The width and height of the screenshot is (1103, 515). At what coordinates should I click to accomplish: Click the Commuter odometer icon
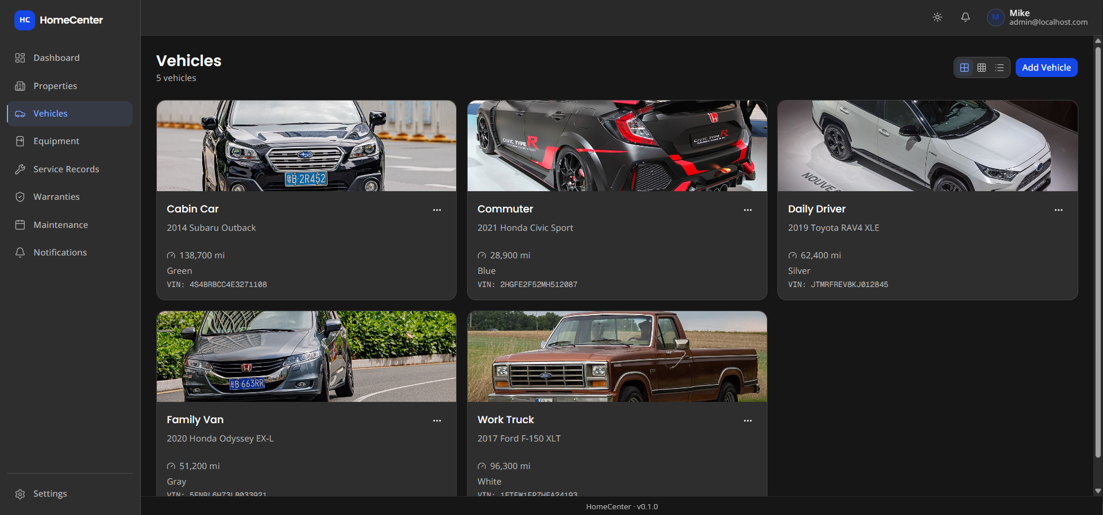pyautogui.click(x=481, y=255)
